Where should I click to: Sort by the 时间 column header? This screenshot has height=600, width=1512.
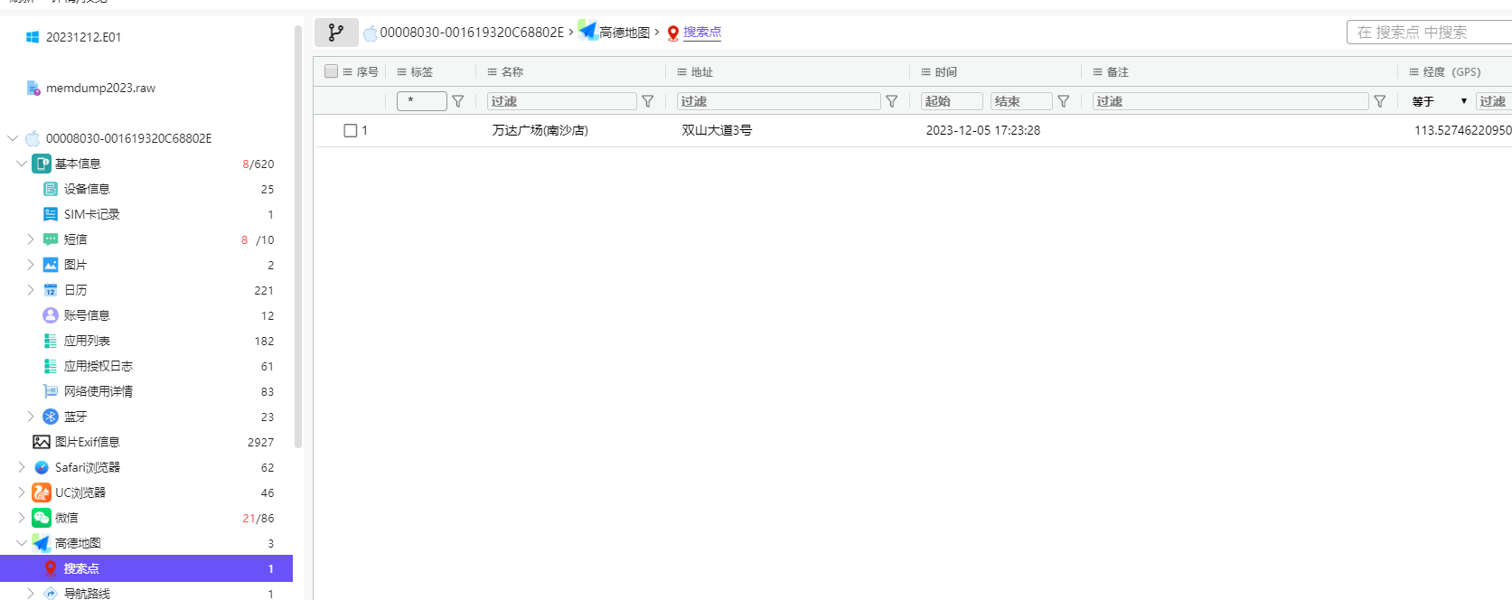click(946, 72)
